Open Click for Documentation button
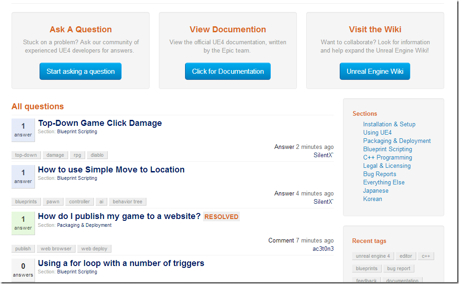This screenshot has height=284, width=459. [228, 71]
